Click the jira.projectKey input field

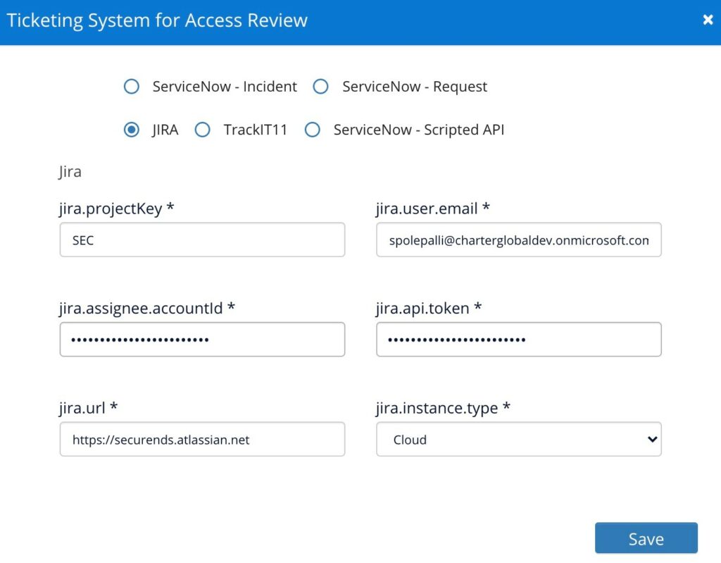pyautogui.click(x=202, y=240)
